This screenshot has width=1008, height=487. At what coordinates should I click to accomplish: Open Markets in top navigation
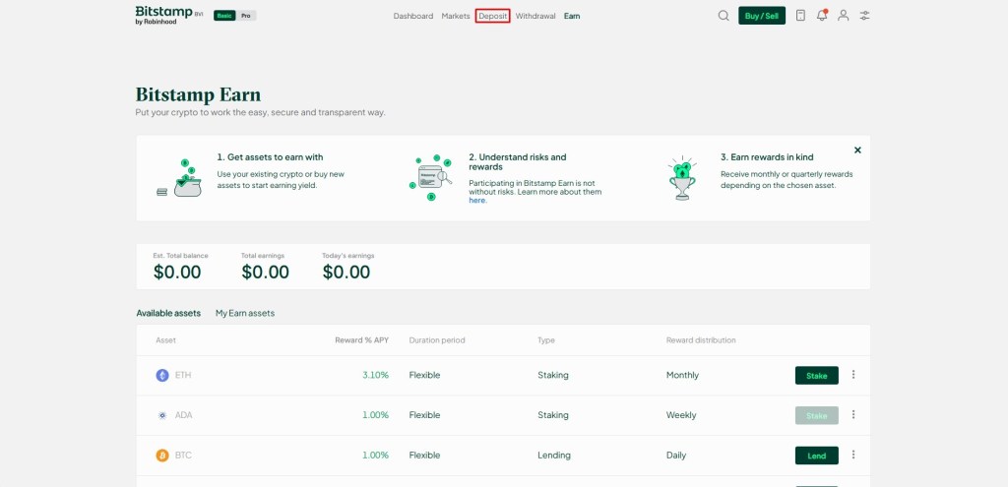coord(456,16)
